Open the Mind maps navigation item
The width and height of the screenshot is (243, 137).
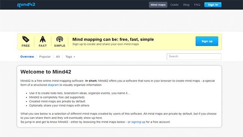(158, 4)
